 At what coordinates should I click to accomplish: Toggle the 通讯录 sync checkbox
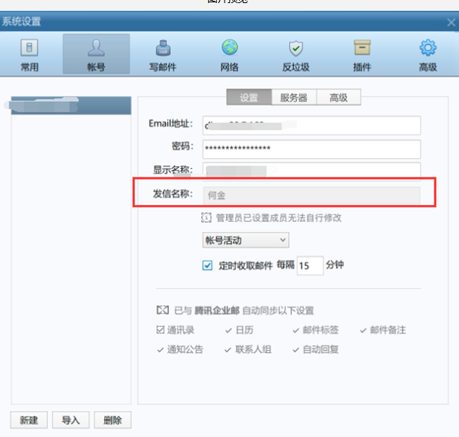[160, 330]
